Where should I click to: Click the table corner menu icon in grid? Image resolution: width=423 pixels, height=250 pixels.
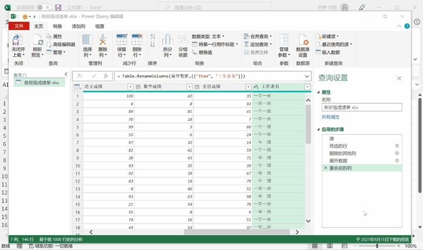78,87
